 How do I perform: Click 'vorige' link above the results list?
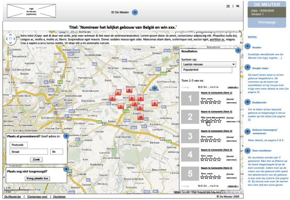(x=185, y=87)
